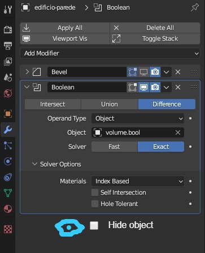
Task: Open the Operand Type dropdown
Action: click(138, 118)
